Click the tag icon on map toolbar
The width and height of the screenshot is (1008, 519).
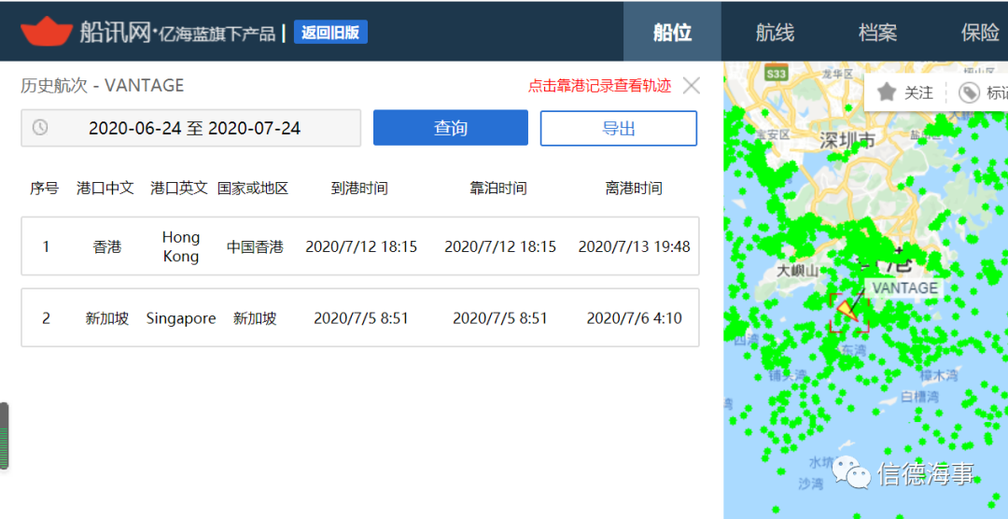click(x=969, y=93)
